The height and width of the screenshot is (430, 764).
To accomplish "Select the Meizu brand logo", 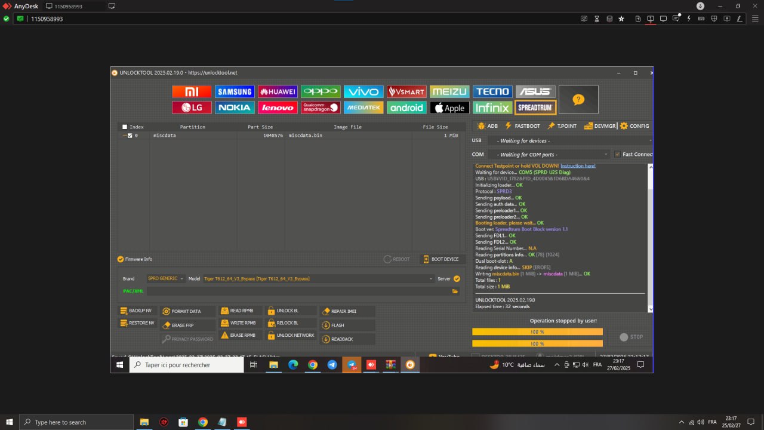I will tap(449, 91).
